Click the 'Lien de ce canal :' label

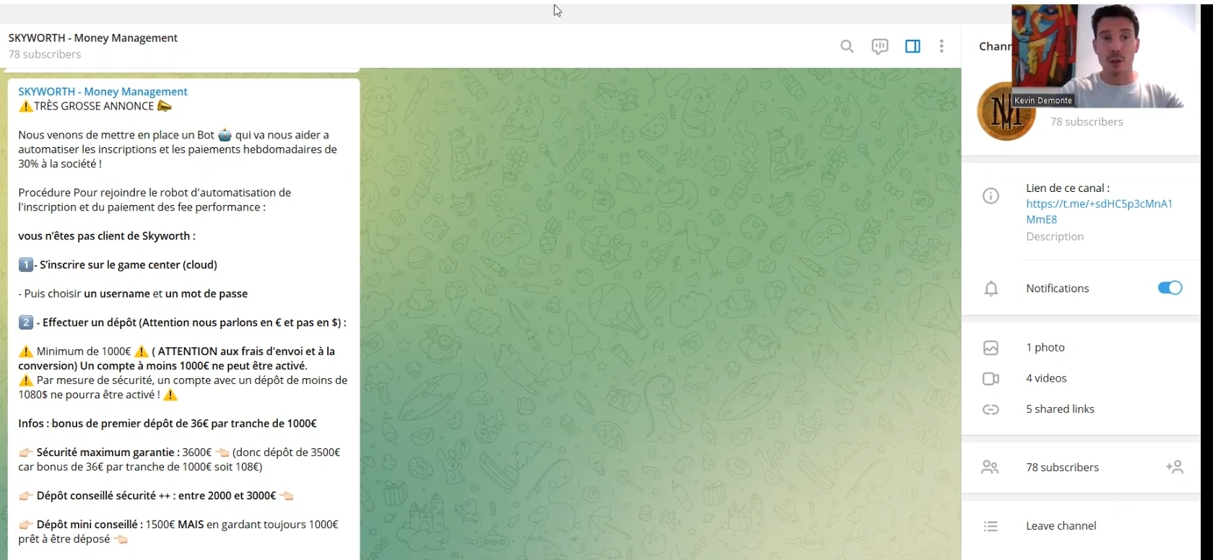click(x=1068, y=188)
